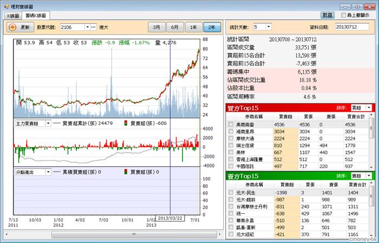
Task: Check the 美商高盛 broker checkbox
Action: (231, 124)
